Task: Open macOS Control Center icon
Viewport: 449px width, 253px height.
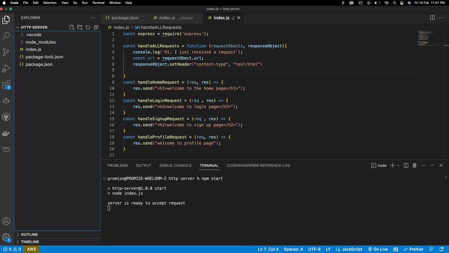Action: coord(402,3)
